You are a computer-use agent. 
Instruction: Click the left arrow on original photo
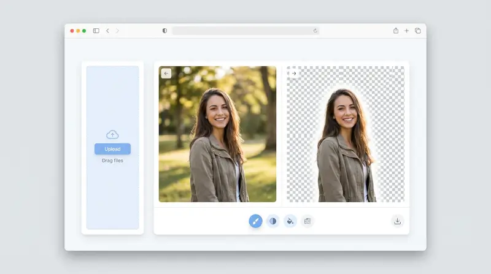(166, 74)
